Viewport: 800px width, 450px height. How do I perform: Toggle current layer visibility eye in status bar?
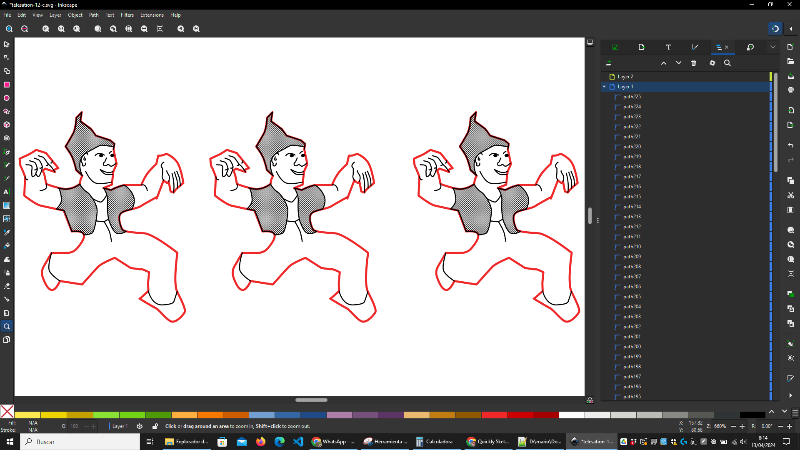click(140, 426)
